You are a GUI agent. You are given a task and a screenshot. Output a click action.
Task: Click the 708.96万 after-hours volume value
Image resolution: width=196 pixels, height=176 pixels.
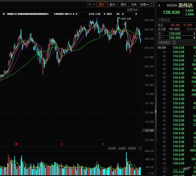(174, 29)
